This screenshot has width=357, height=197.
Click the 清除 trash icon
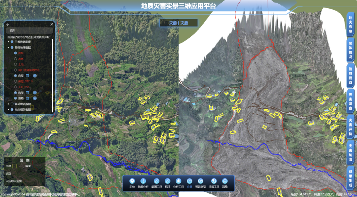(x=225, y=181)
